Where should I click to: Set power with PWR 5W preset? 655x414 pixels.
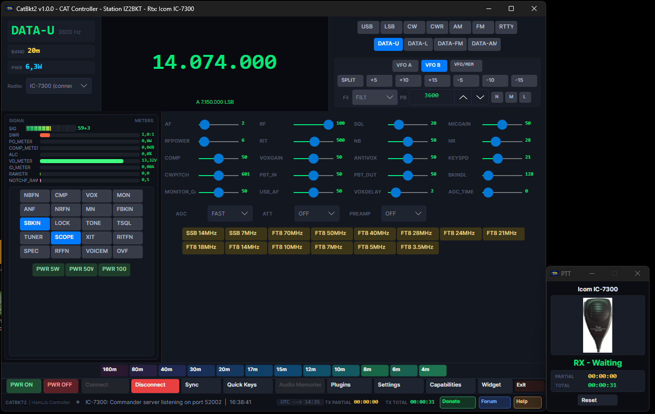[x=48, y=270]
